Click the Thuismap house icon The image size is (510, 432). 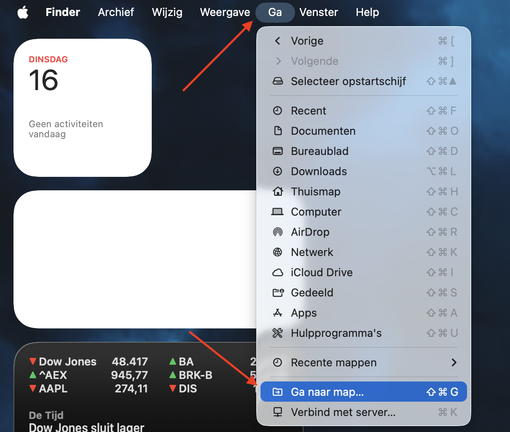click(x=278, y=192)
